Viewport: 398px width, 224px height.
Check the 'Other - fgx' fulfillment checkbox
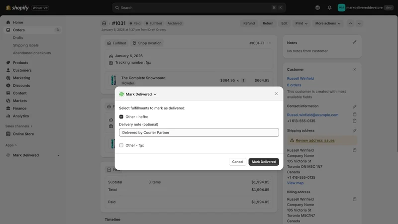coord(121,145)
